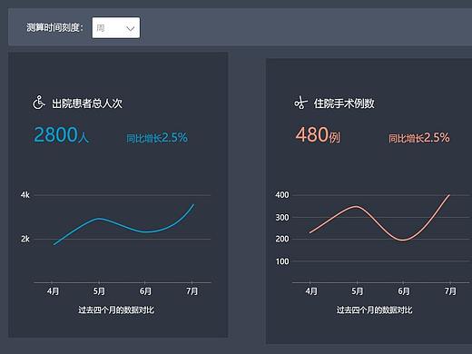Click 7月 on the surgery chart axis

(450, 291)
